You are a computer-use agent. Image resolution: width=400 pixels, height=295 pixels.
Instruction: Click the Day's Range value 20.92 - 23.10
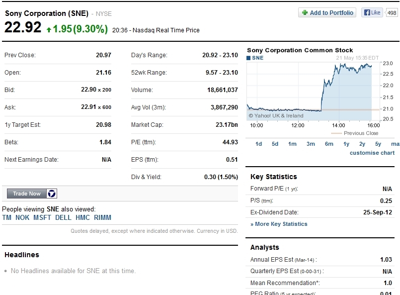click(x=220, y=55)
